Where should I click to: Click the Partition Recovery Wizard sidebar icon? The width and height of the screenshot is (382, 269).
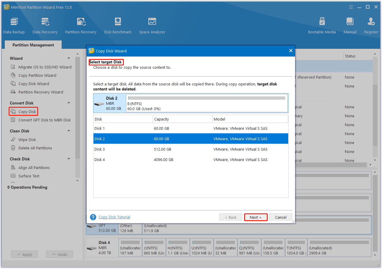click(13, 92)
